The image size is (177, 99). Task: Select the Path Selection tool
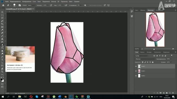click(x=2, y=63)
